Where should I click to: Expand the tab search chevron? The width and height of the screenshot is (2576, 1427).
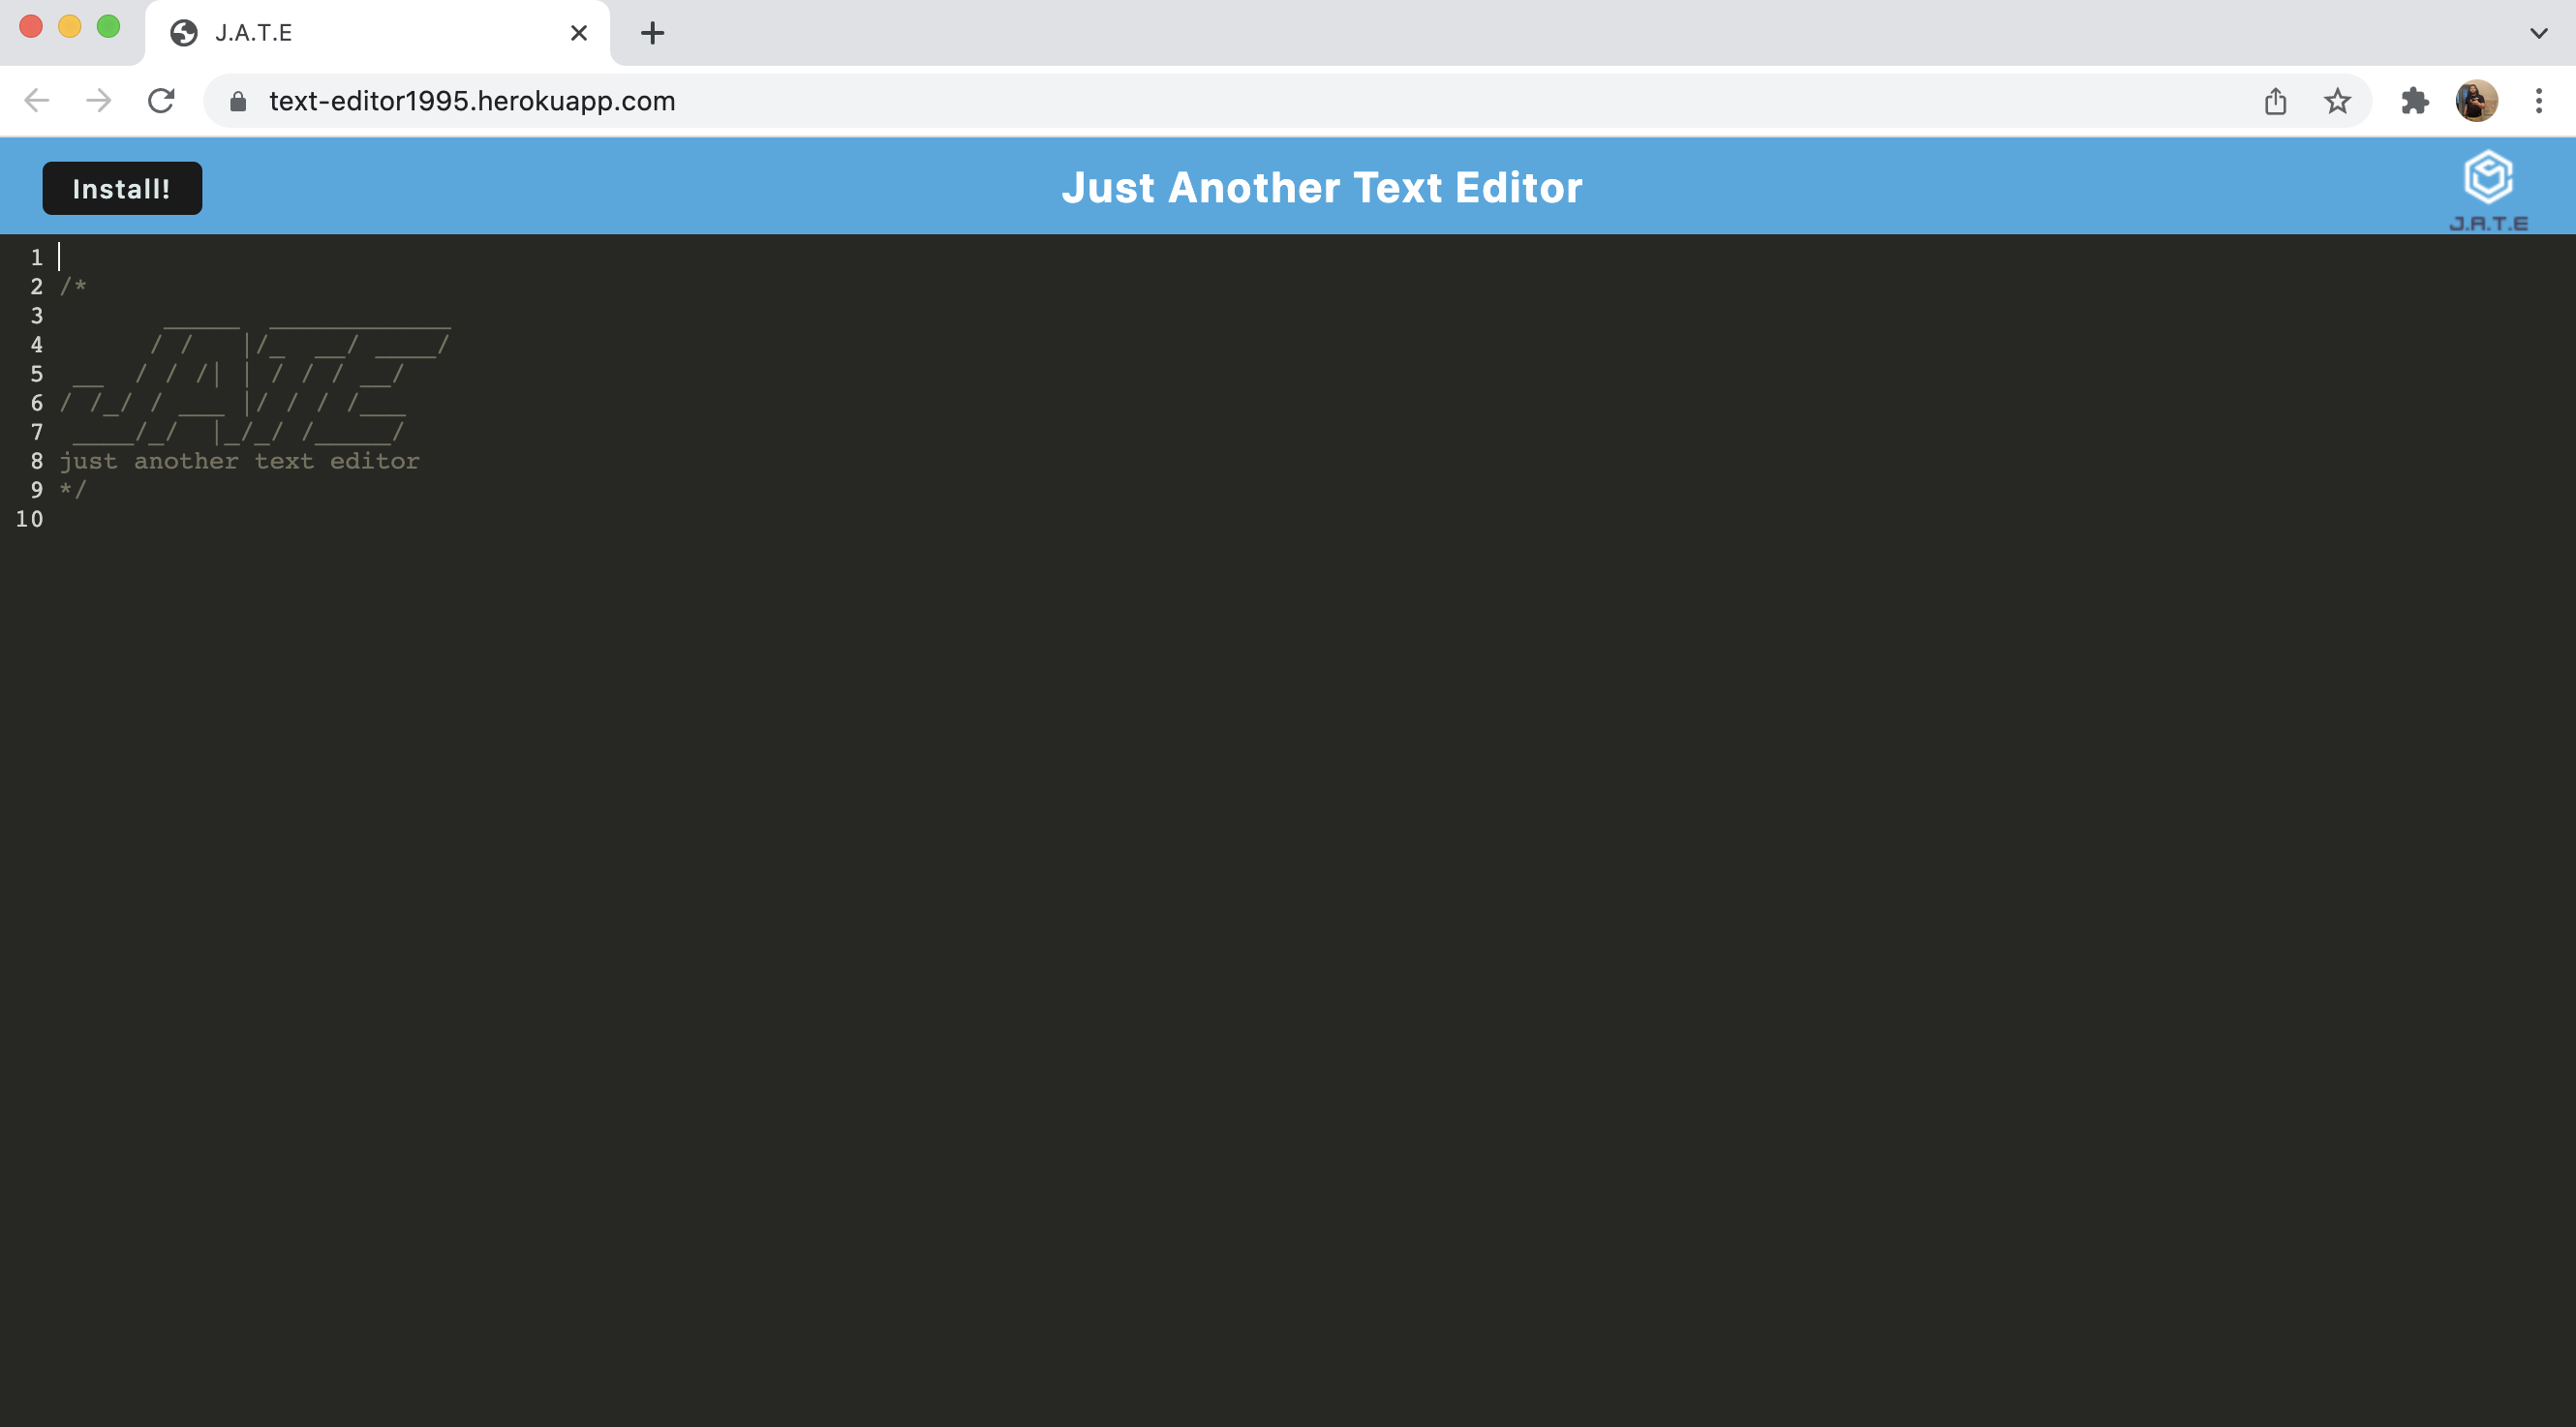2538,32
